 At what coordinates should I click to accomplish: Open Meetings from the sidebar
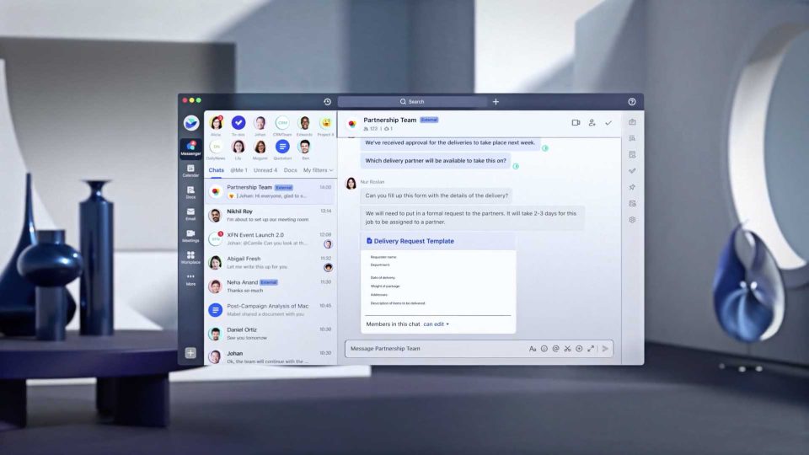click(191, 235)
